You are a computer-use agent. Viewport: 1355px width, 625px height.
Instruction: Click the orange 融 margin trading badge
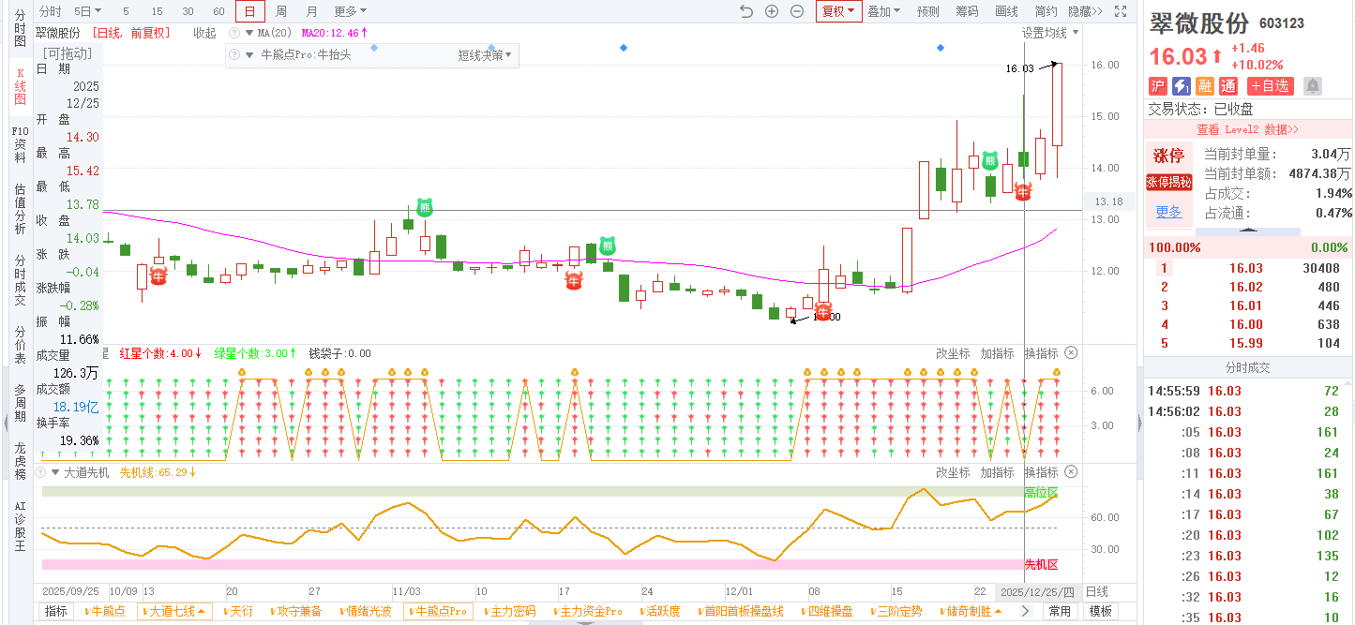coord(1205,86)
